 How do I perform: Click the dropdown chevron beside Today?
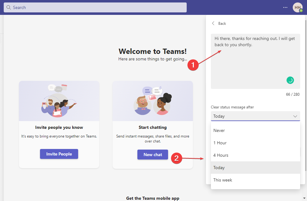point(295,116)
